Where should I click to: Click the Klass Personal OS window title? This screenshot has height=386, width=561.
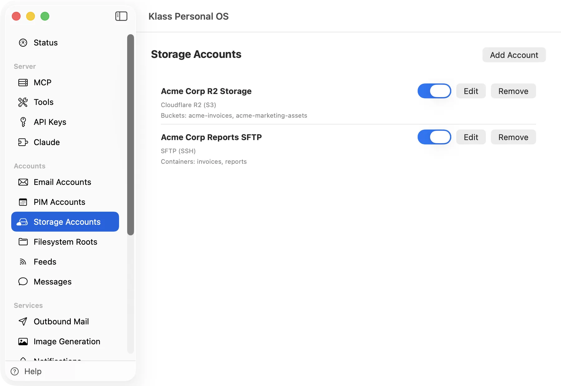pyautogui.click(x=189, y=16)
